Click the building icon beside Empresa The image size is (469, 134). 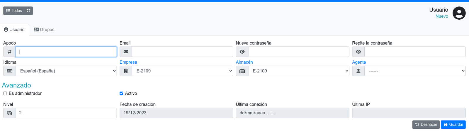coord(126,71)
